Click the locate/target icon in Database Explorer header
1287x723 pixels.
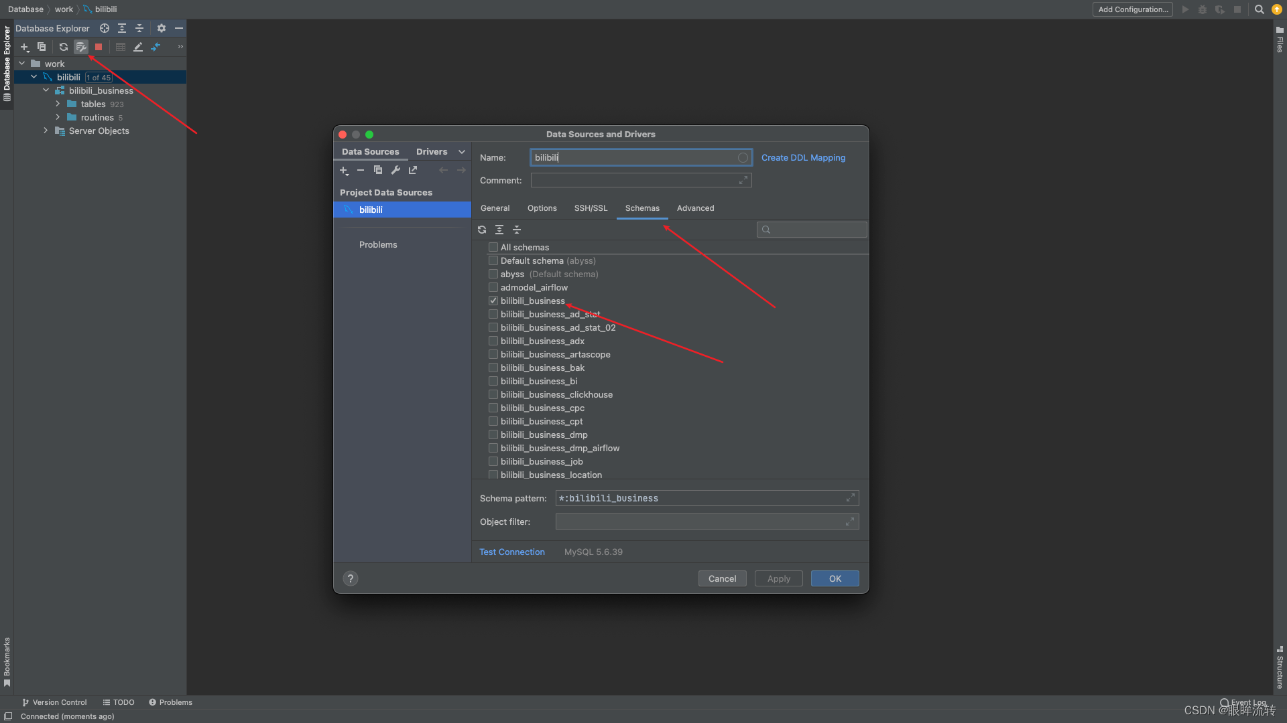[105, 28]
